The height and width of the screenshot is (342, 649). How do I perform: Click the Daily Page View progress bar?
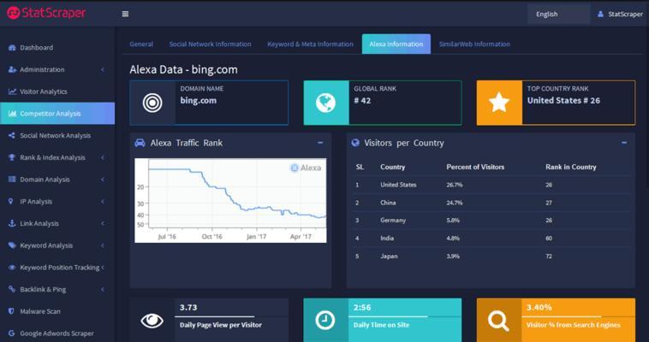231,316
